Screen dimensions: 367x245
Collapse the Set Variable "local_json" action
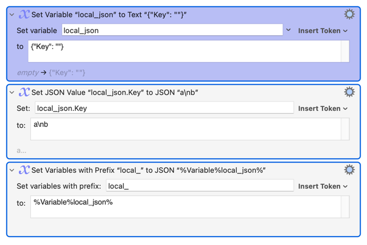[x=12, y=15]
